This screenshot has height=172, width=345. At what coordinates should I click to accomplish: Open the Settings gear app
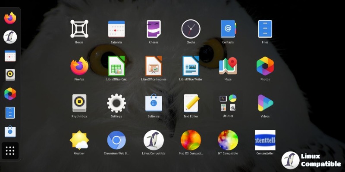(x=116, y=103)
